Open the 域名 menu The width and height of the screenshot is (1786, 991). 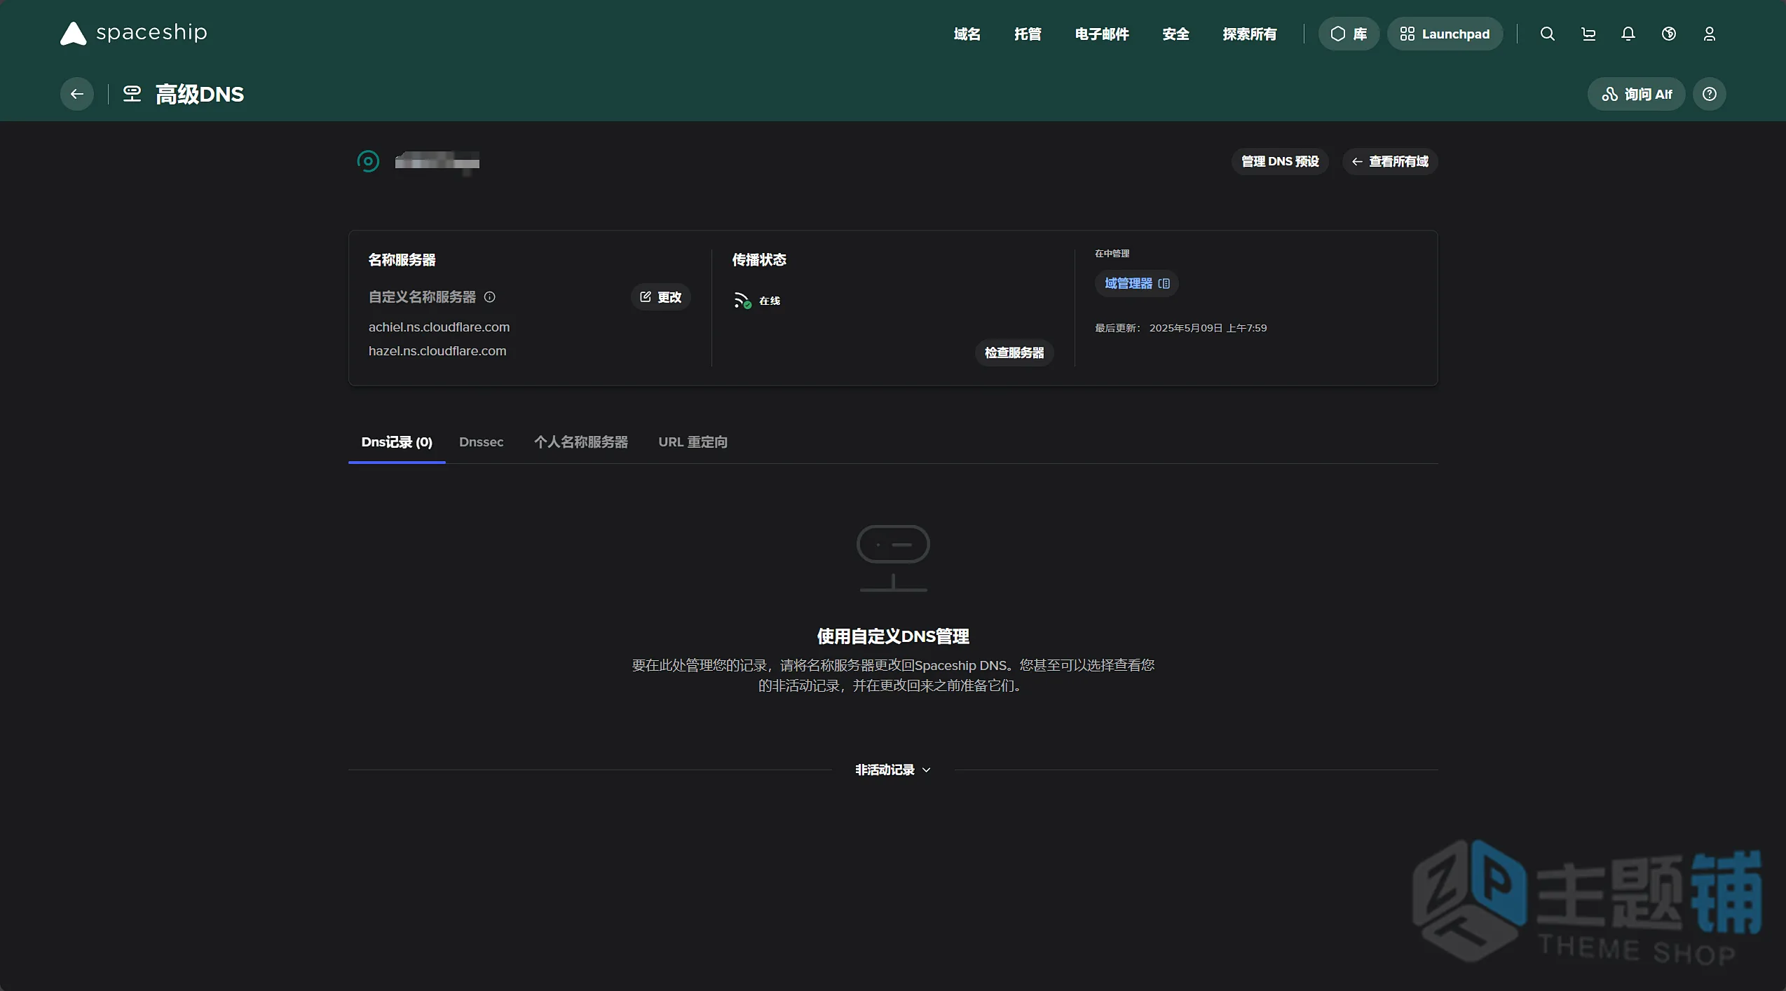(967, 34)
